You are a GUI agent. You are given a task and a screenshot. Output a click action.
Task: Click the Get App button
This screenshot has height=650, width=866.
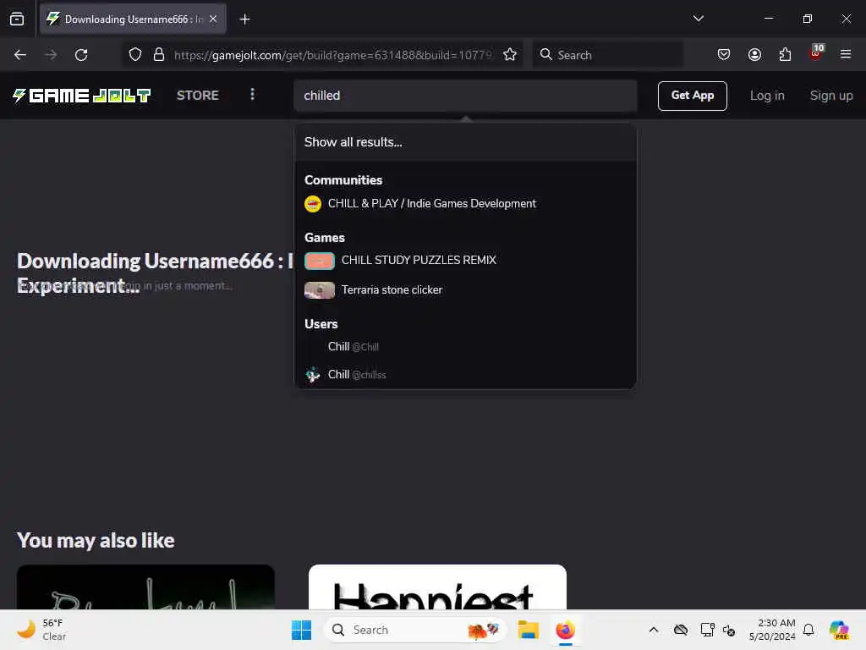pos(692,96)
